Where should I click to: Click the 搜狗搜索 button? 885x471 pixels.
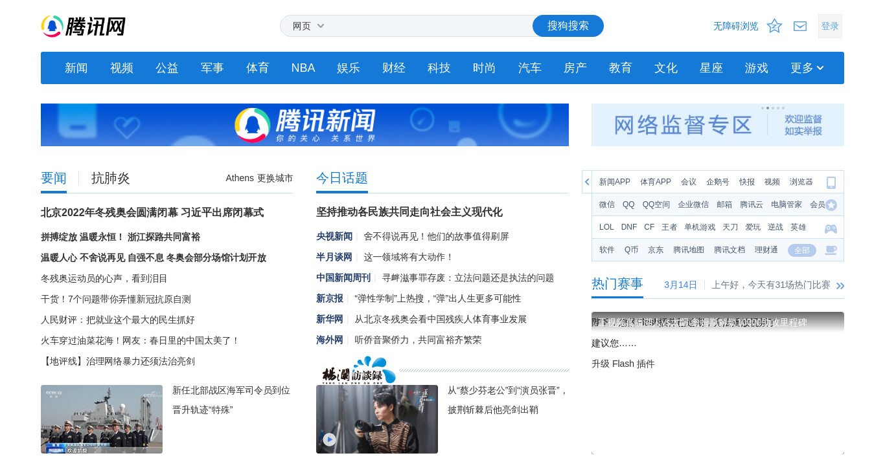click(568, 26)
